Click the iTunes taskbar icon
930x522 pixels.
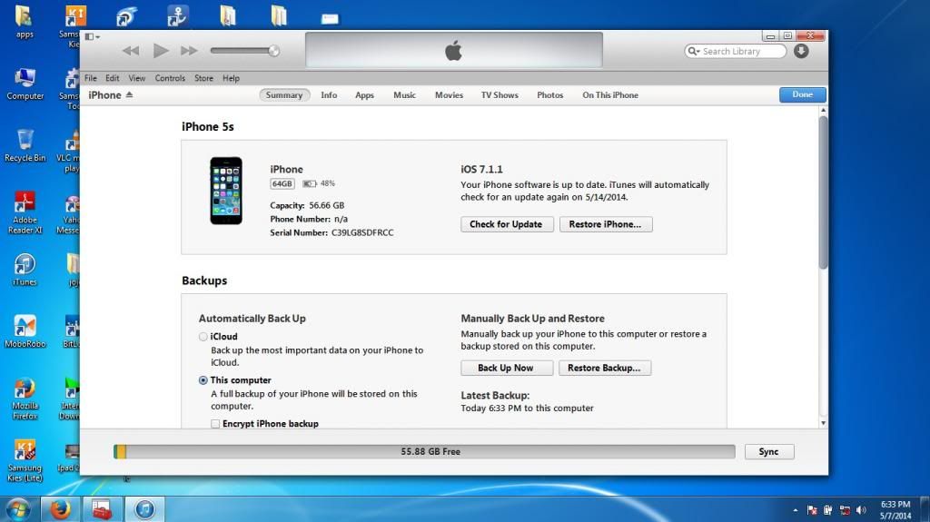click(x=144, y=509)
